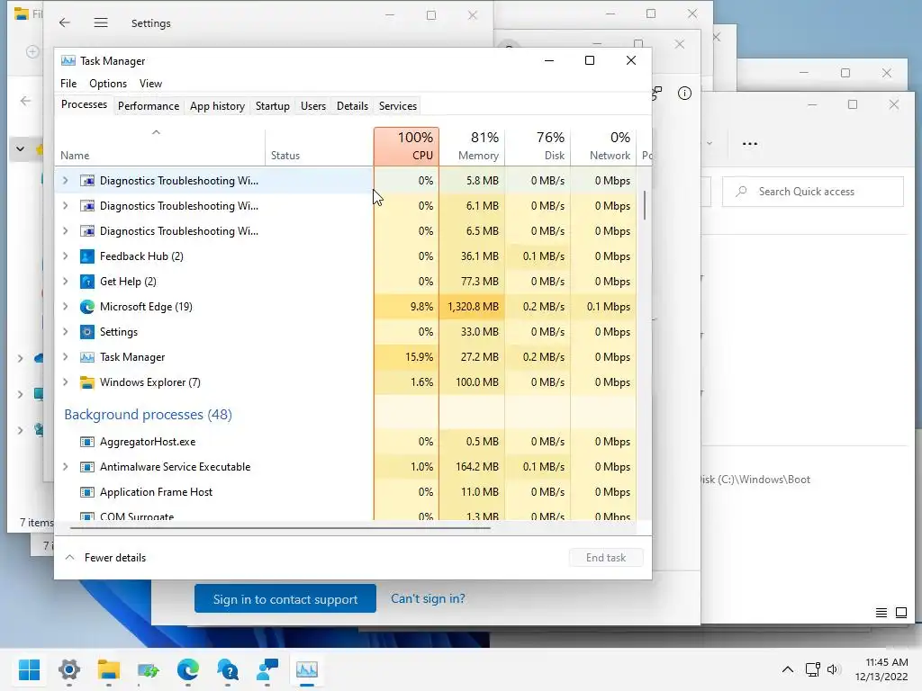
Task: Click the End task button
Action: click(606, 558)
